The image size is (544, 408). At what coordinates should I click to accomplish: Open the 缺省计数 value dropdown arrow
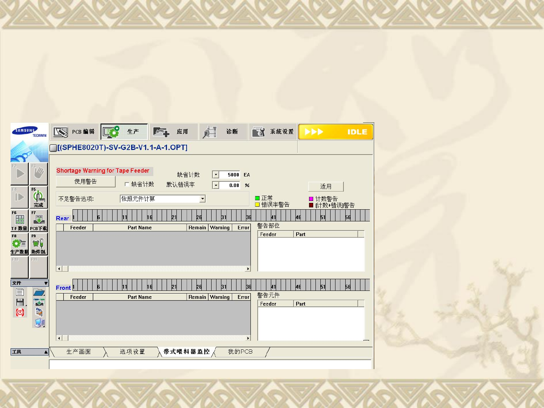(216, 175)
